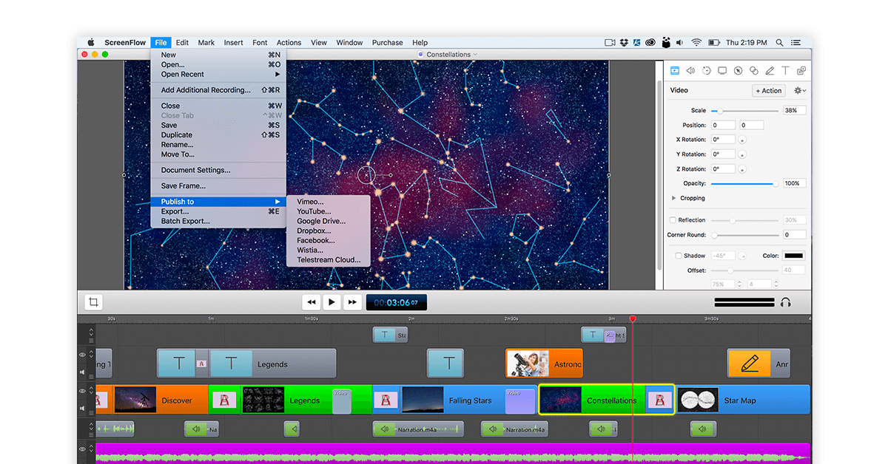This screenshot has width=888, height=464.
Task: Click the play button
Action: click(x=332, y=302)
